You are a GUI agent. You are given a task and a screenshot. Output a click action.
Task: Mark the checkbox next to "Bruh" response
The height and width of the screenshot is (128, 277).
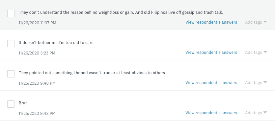point(11,104)
